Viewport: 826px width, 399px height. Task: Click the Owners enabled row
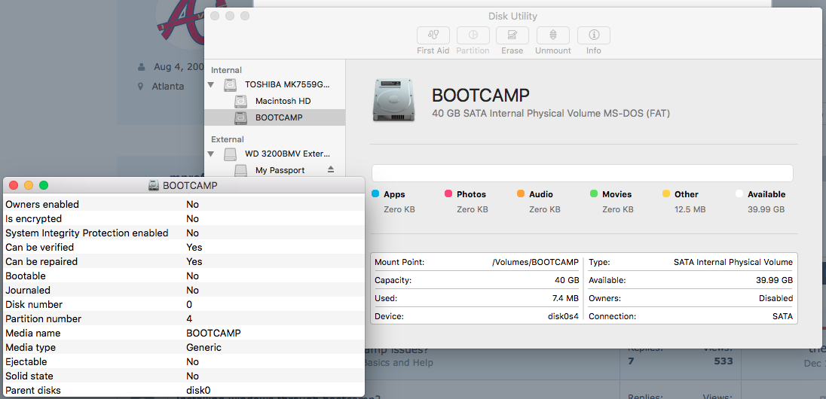coord(183,204)
